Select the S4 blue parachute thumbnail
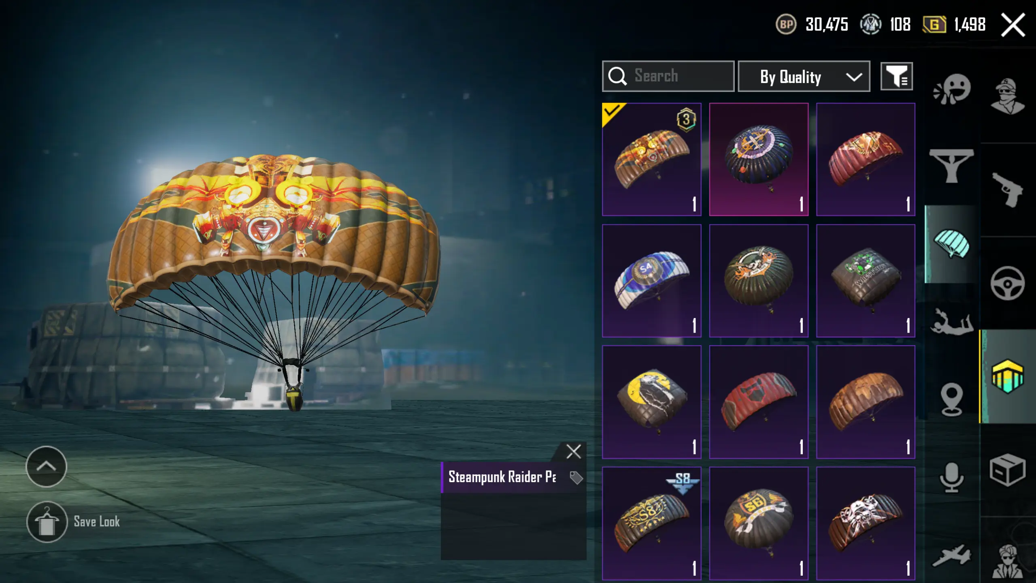 (651, 281)
